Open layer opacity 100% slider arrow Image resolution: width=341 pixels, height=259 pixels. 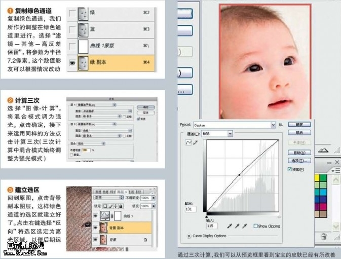coord(154,198)
